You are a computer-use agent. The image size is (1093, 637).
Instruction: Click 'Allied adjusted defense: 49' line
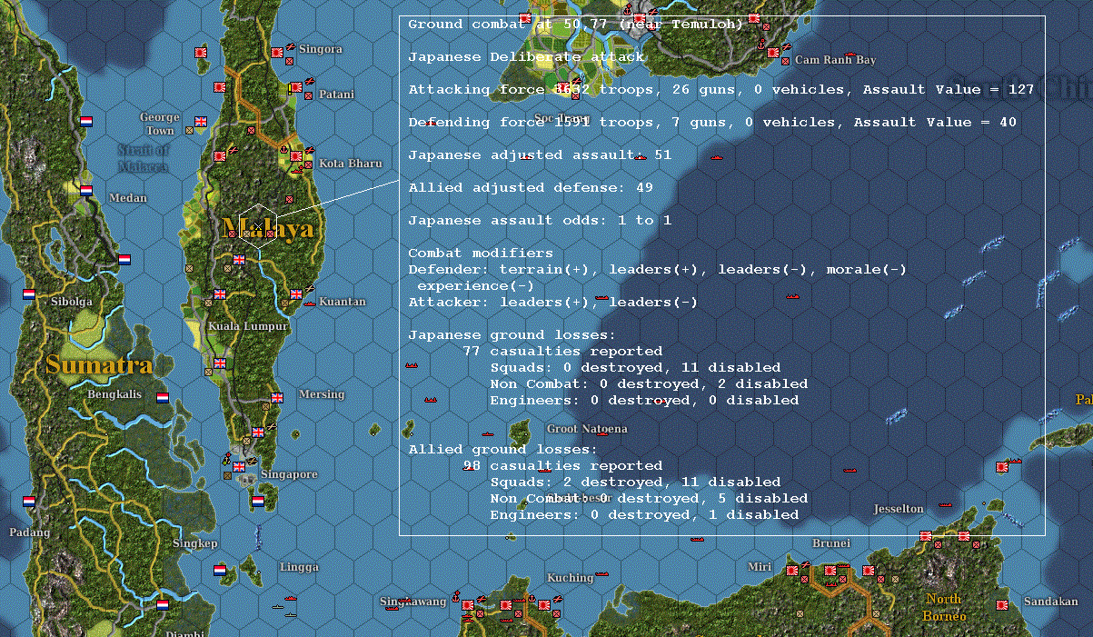point(531,187)
